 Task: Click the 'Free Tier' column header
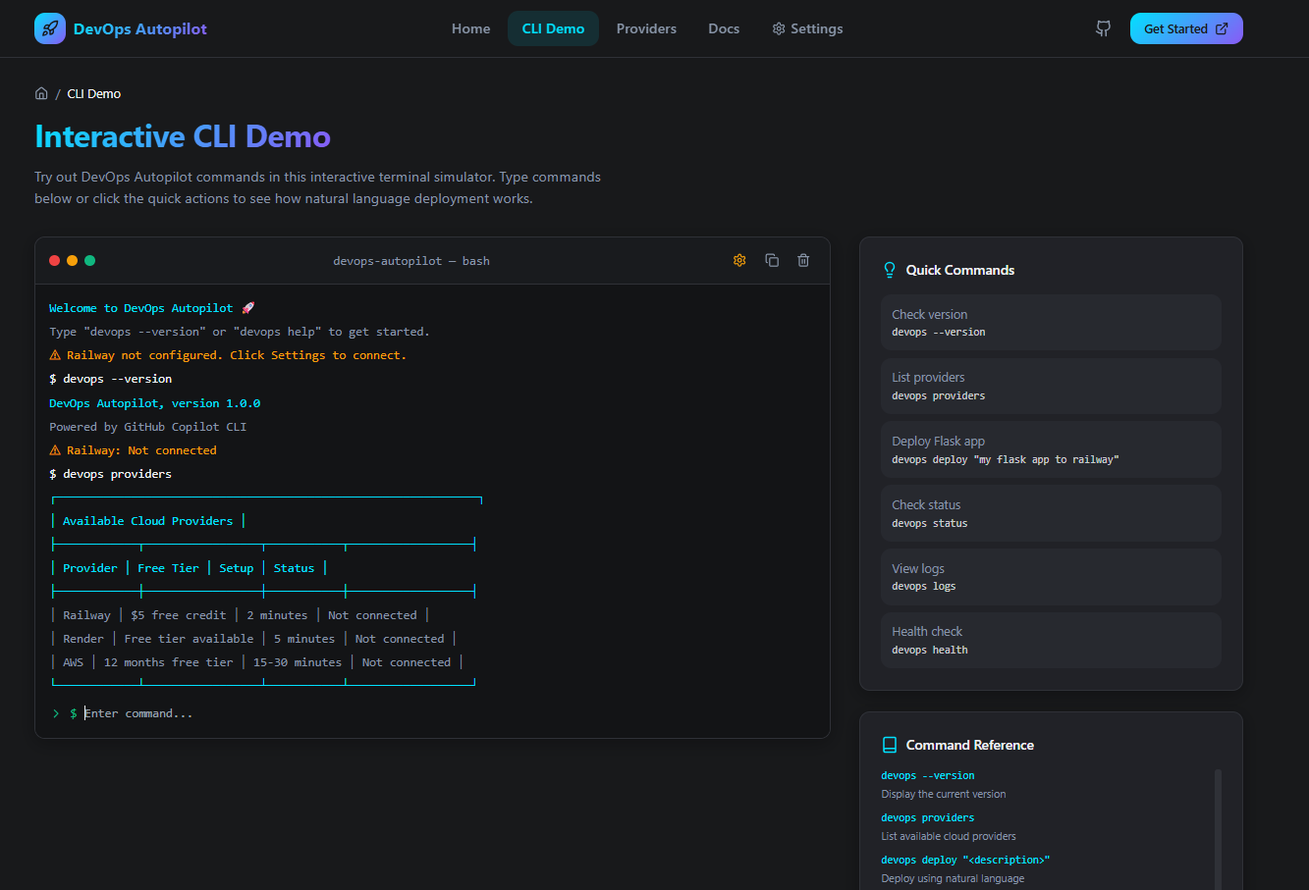point(168,568)
